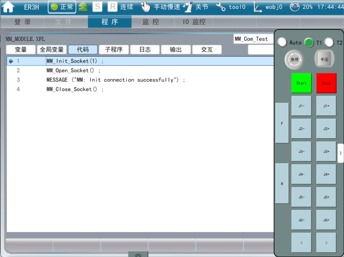Expand the side panel with right chevron
Image resolution: width=344 pixels, height=257 pixels.
click(x=341, y=153)
